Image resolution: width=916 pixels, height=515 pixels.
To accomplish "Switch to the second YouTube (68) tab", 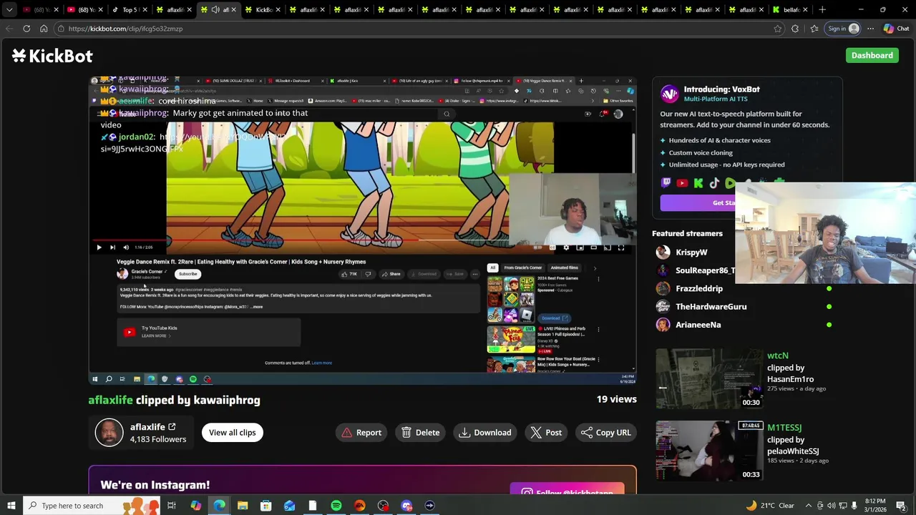I will click(84, 9).
